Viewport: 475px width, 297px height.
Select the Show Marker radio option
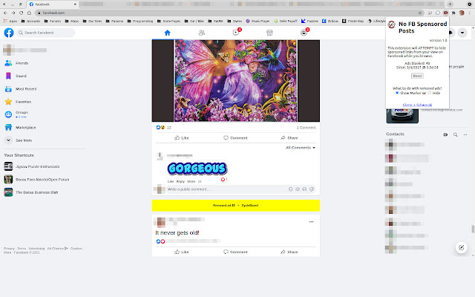click(397, 93)
